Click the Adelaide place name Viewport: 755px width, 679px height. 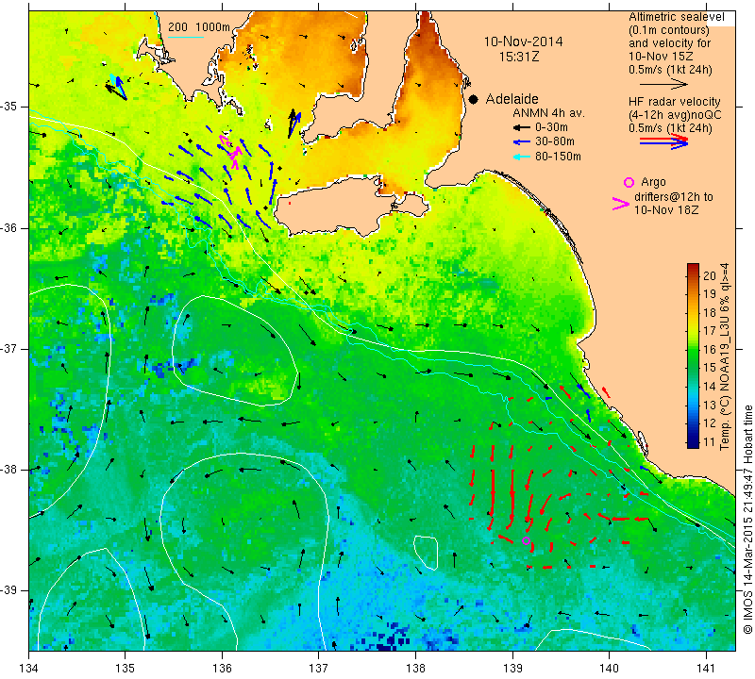pos(512,99)
